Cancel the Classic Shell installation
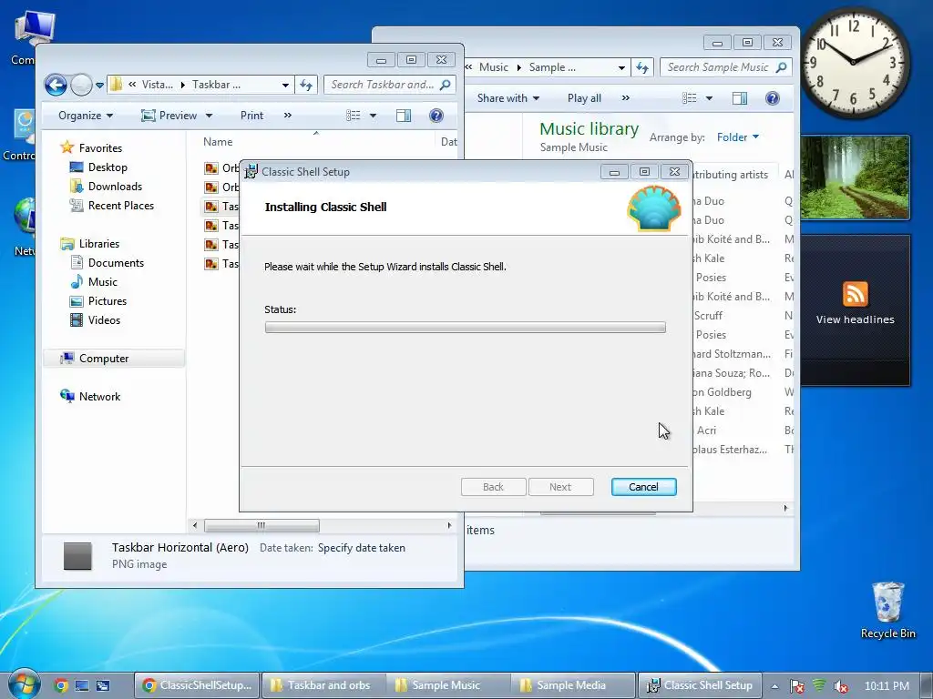This screenshot has height=699, width=933. tap(643, 487)
